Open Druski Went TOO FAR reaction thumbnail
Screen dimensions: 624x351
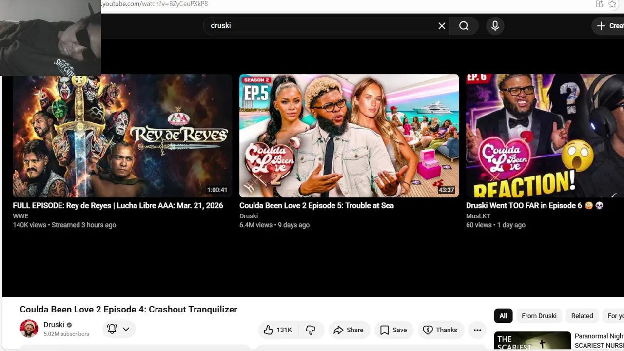[x=545, y=136]
